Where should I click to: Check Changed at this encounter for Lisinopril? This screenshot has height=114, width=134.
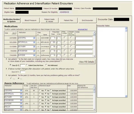[71, 38]
